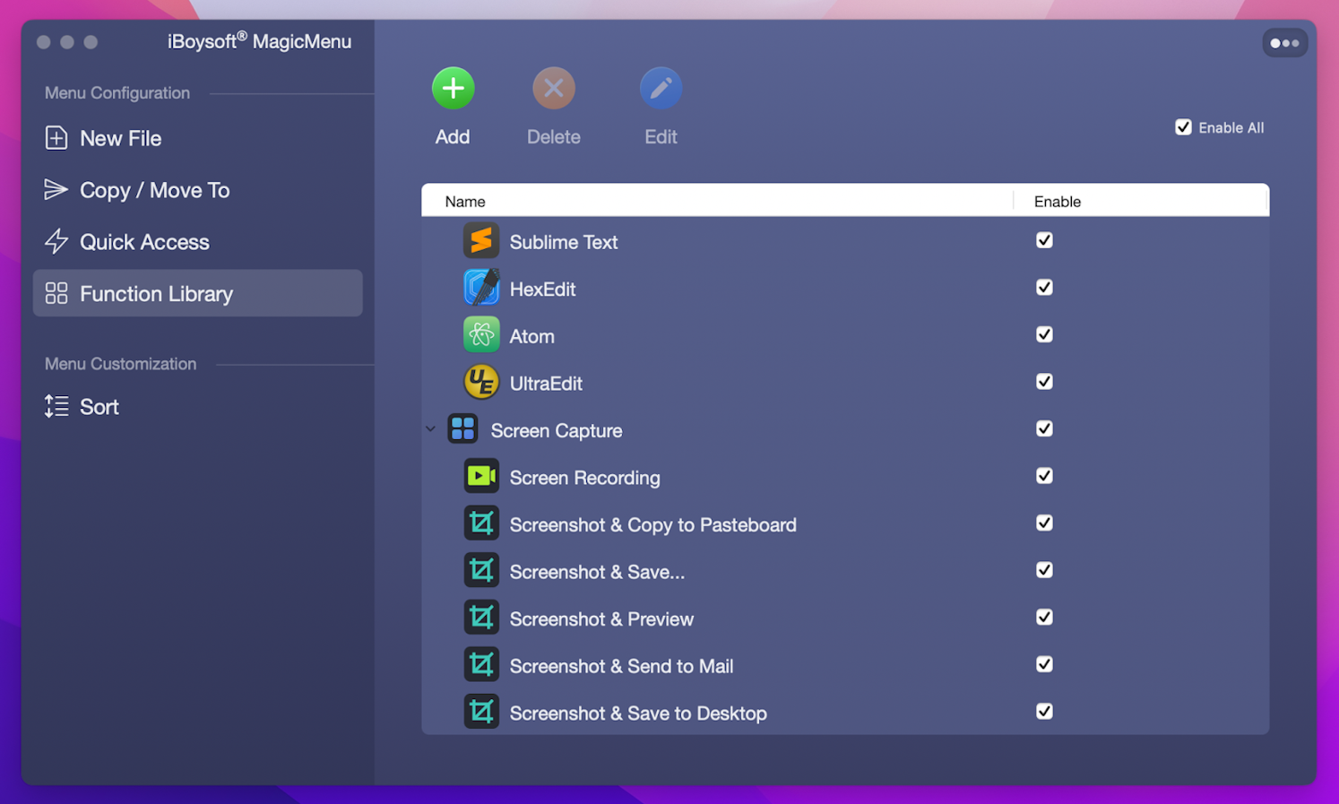Open the three-dot menu top right
This screenshot has width=1339, height=804.
point(1284,42)
